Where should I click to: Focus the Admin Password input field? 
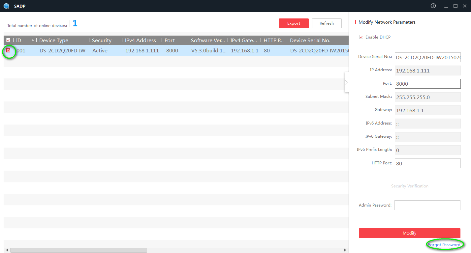click(x=427, y=205)
